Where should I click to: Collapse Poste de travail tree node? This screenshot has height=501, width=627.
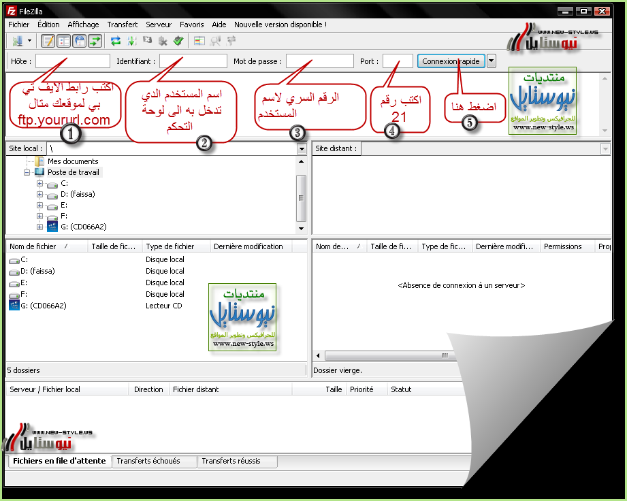pos(27,172)
